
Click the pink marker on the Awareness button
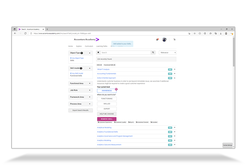pos(116,89)
